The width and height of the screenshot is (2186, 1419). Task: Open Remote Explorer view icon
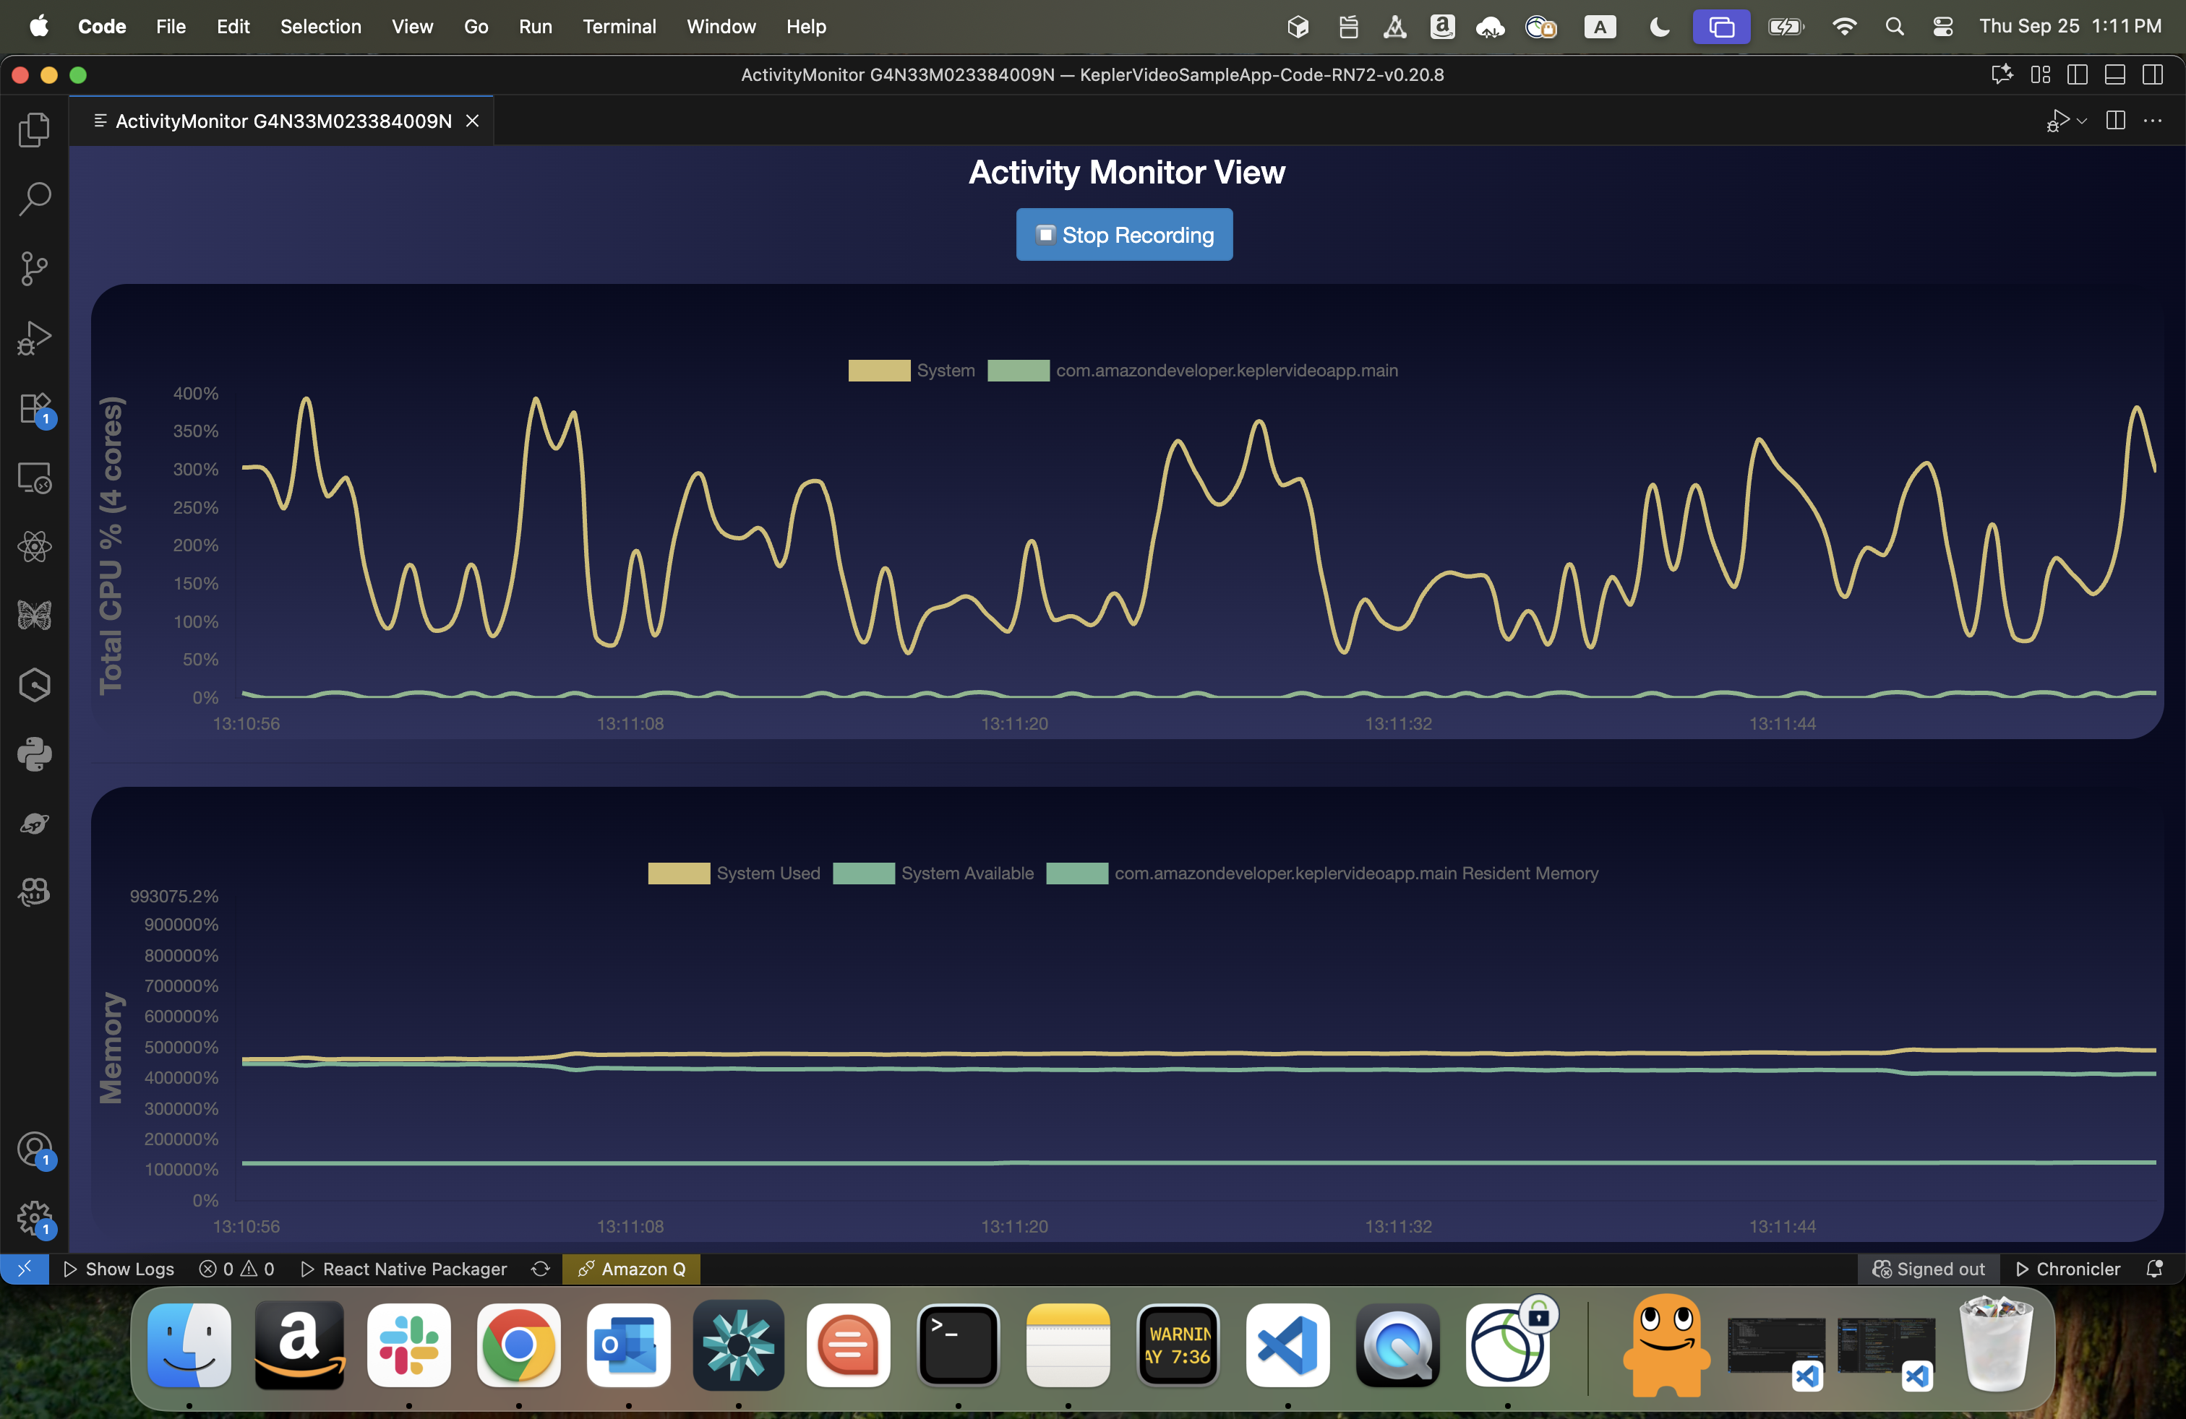pyautogui.click(x=34, y=478)
